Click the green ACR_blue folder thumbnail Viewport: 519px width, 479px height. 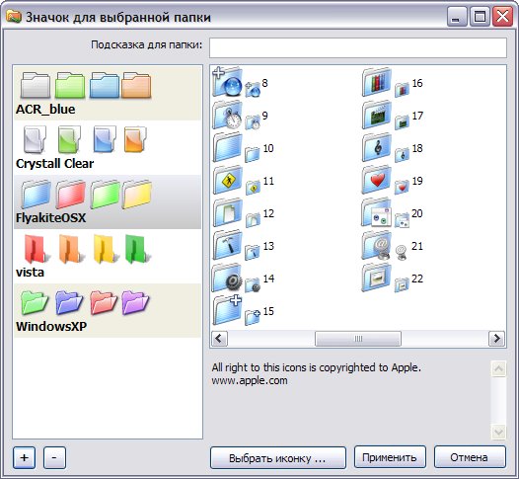(x=70, y=85)
